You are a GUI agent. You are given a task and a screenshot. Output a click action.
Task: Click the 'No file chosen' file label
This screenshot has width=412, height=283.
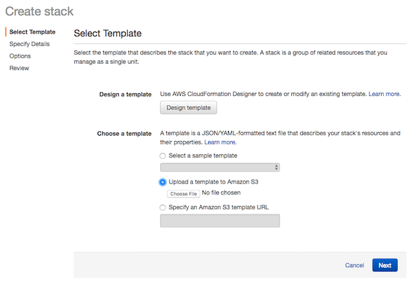tap(221, 193)
